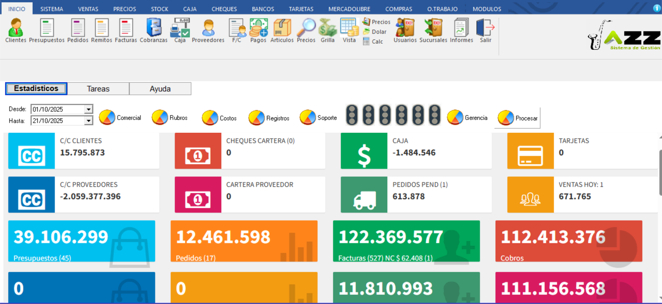Open the MERCADOLIBRE menu
This screenshot has width=662, height=304.
[x=349, y=9]
